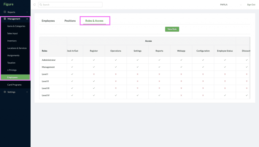Toggle Level I Register access cross
The height and width of the screenshot is (147, 259).
point(94,74)
